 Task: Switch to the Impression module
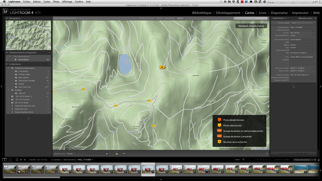tap(300, 13)
